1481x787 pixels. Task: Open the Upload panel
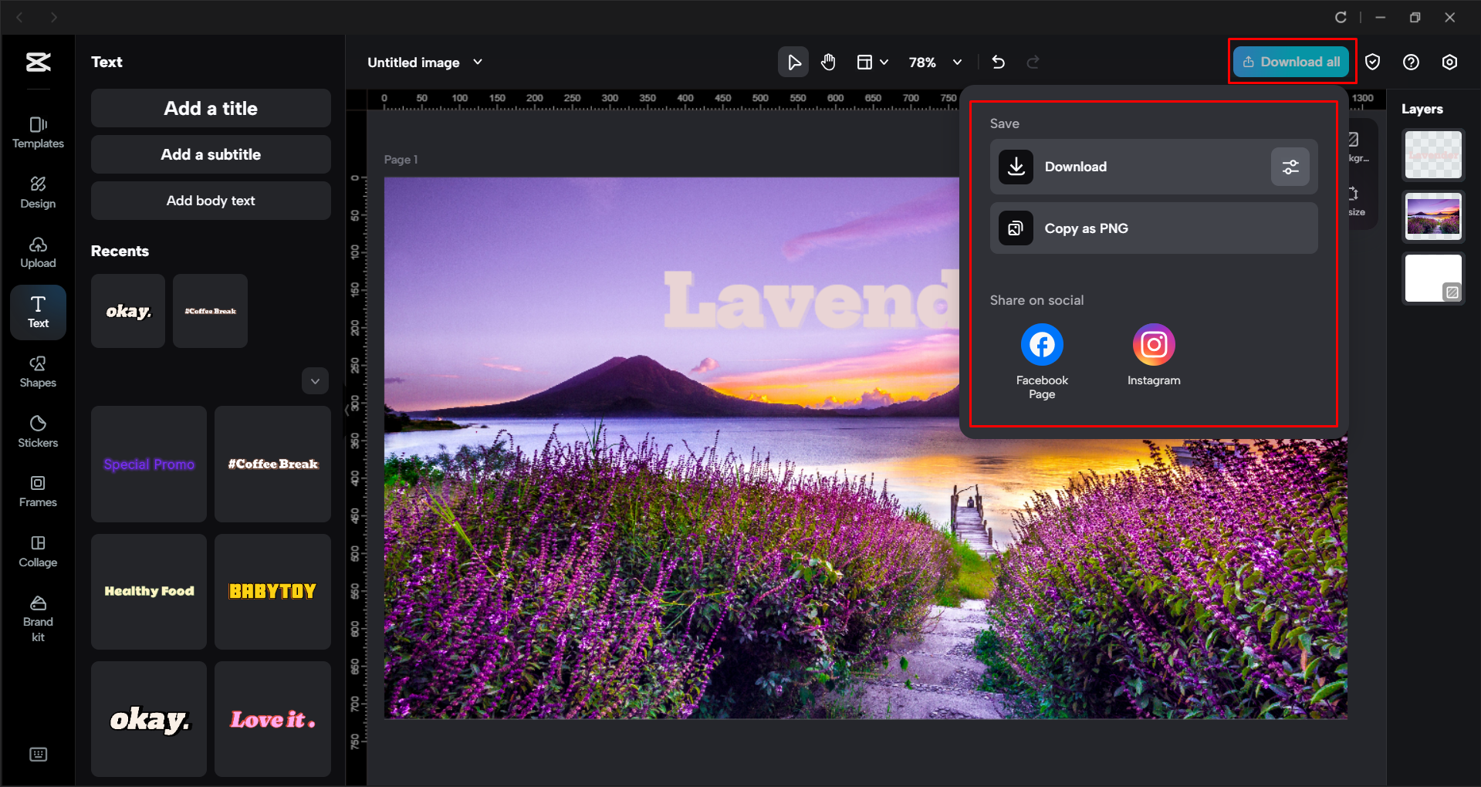[38, 252]
